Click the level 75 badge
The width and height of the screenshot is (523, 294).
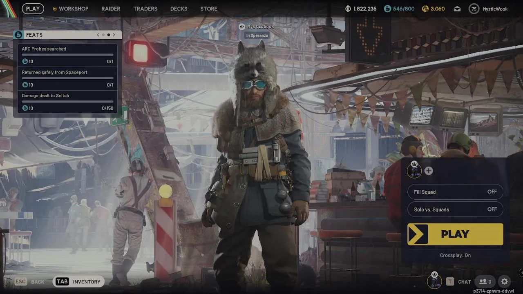point(474,9)
